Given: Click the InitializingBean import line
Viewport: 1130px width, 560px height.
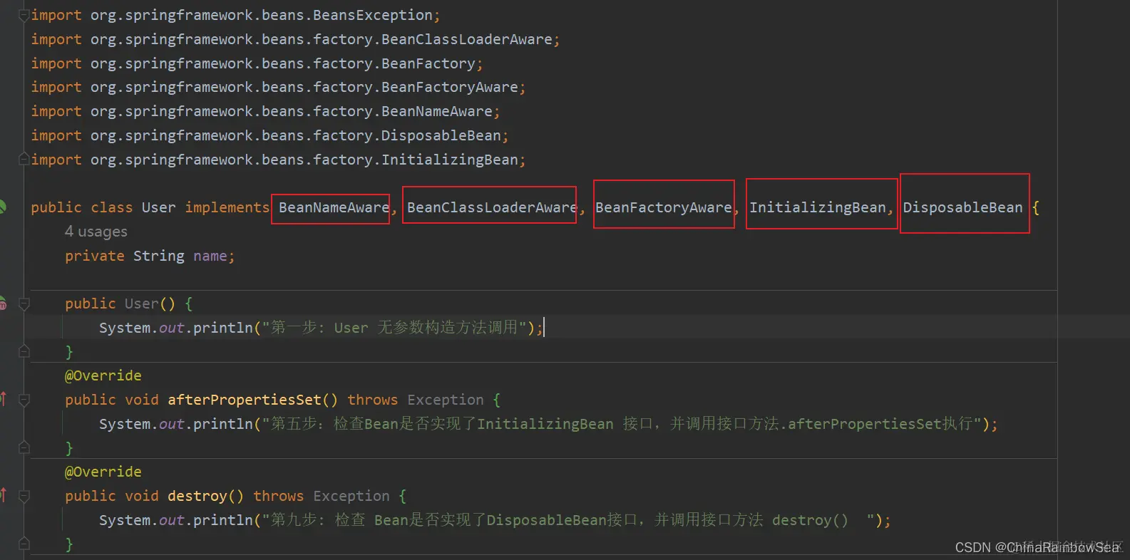Looking at the screenshot, I should [278, 160].
